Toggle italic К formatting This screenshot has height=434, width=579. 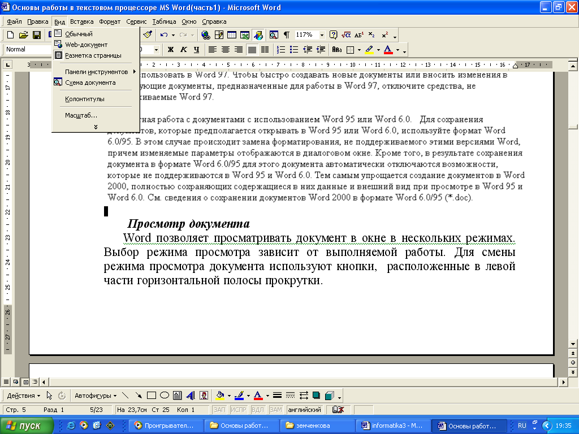[x=184, y=50]
